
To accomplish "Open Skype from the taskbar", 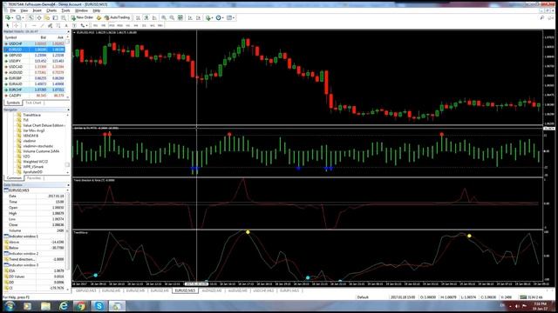I will pos(99,306).
